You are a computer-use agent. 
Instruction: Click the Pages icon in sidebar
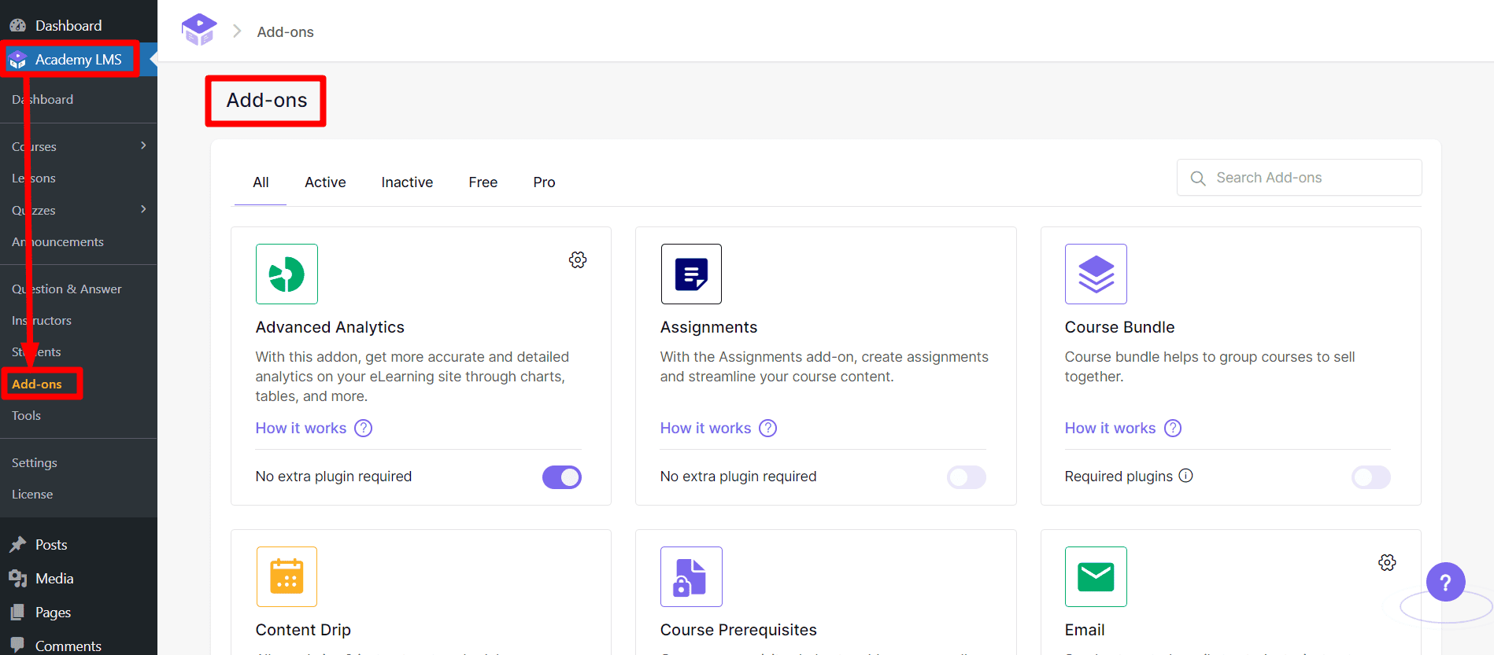(17, 613)
